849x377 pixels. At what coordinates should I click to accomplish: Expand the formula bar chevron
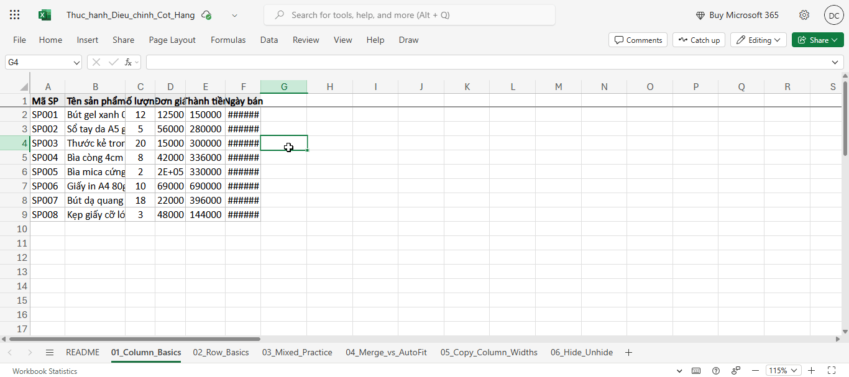click(x=835, y=62)
